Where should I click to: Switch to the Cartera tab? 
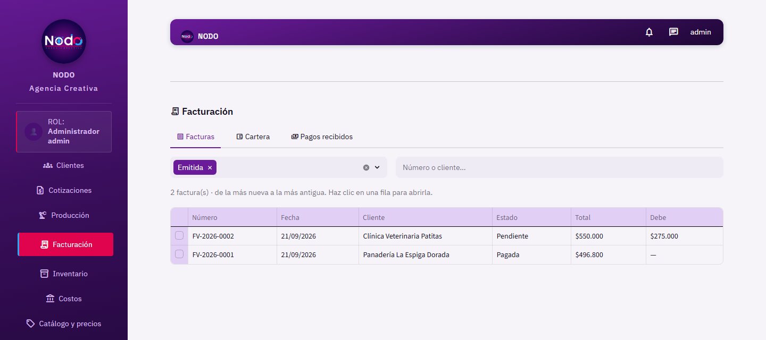pos(253,137)
